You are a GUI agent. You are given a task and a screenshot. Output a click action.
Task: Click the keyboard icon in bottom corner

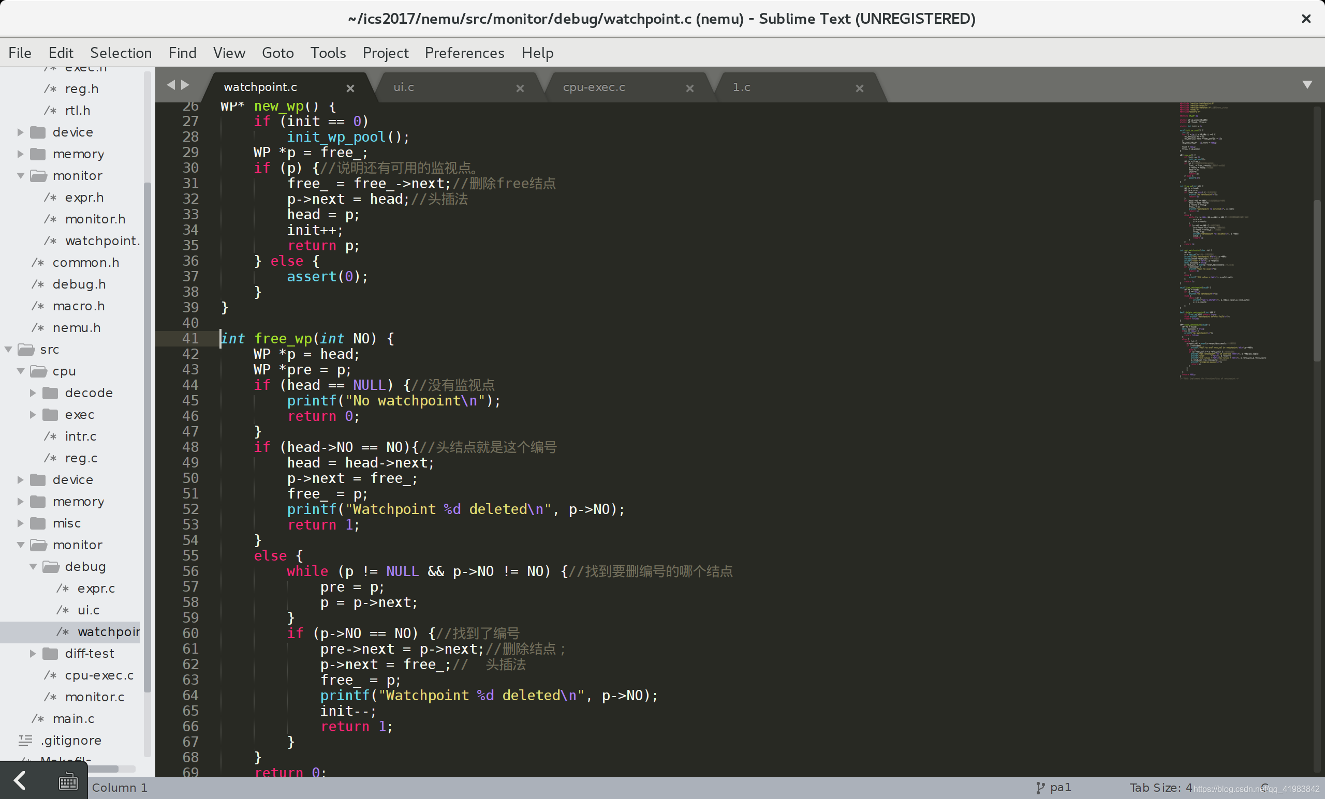[68, 781]
